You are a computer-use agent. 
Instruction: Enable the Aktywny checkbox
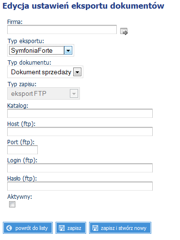[x=12, y=204]
